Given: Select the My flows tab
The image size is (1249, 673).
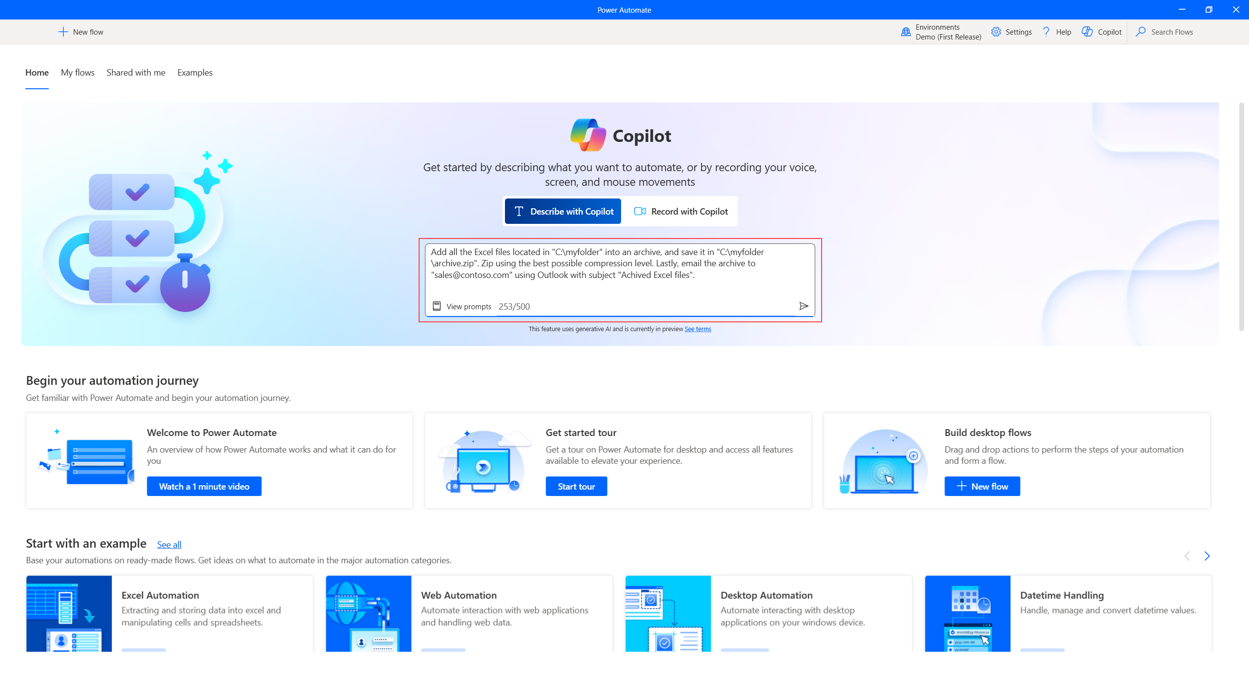Looking at the screenshot, I should pyautogui.click(x=77, y=72).
